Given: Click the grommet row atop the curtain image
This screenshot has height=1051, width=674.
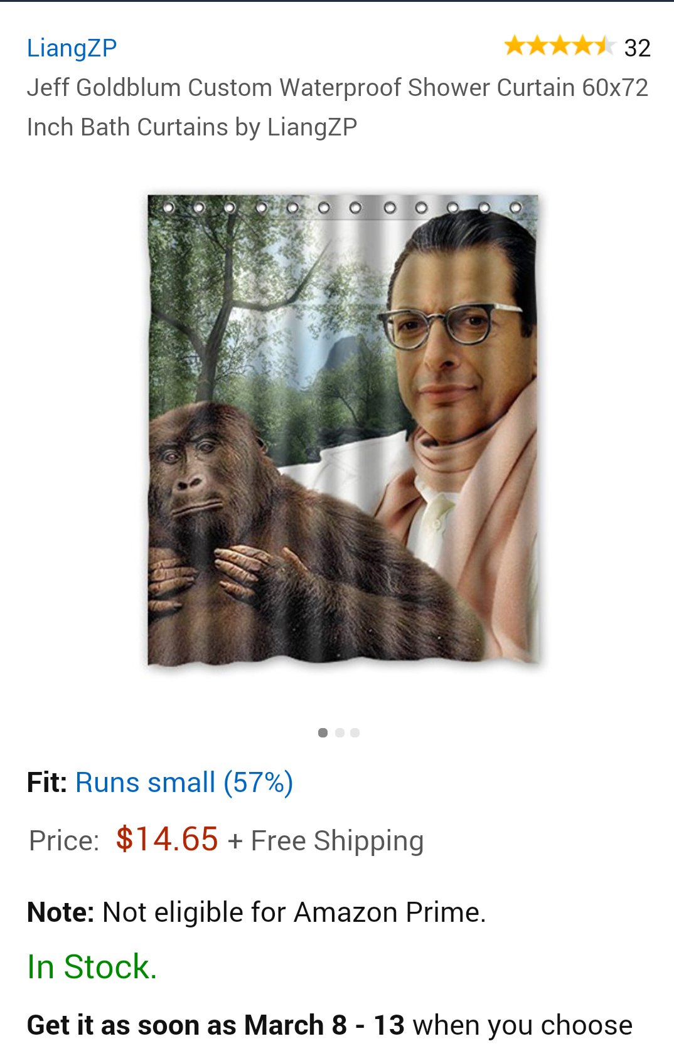Looking at the screenshot, I should (x=342, y=207).
